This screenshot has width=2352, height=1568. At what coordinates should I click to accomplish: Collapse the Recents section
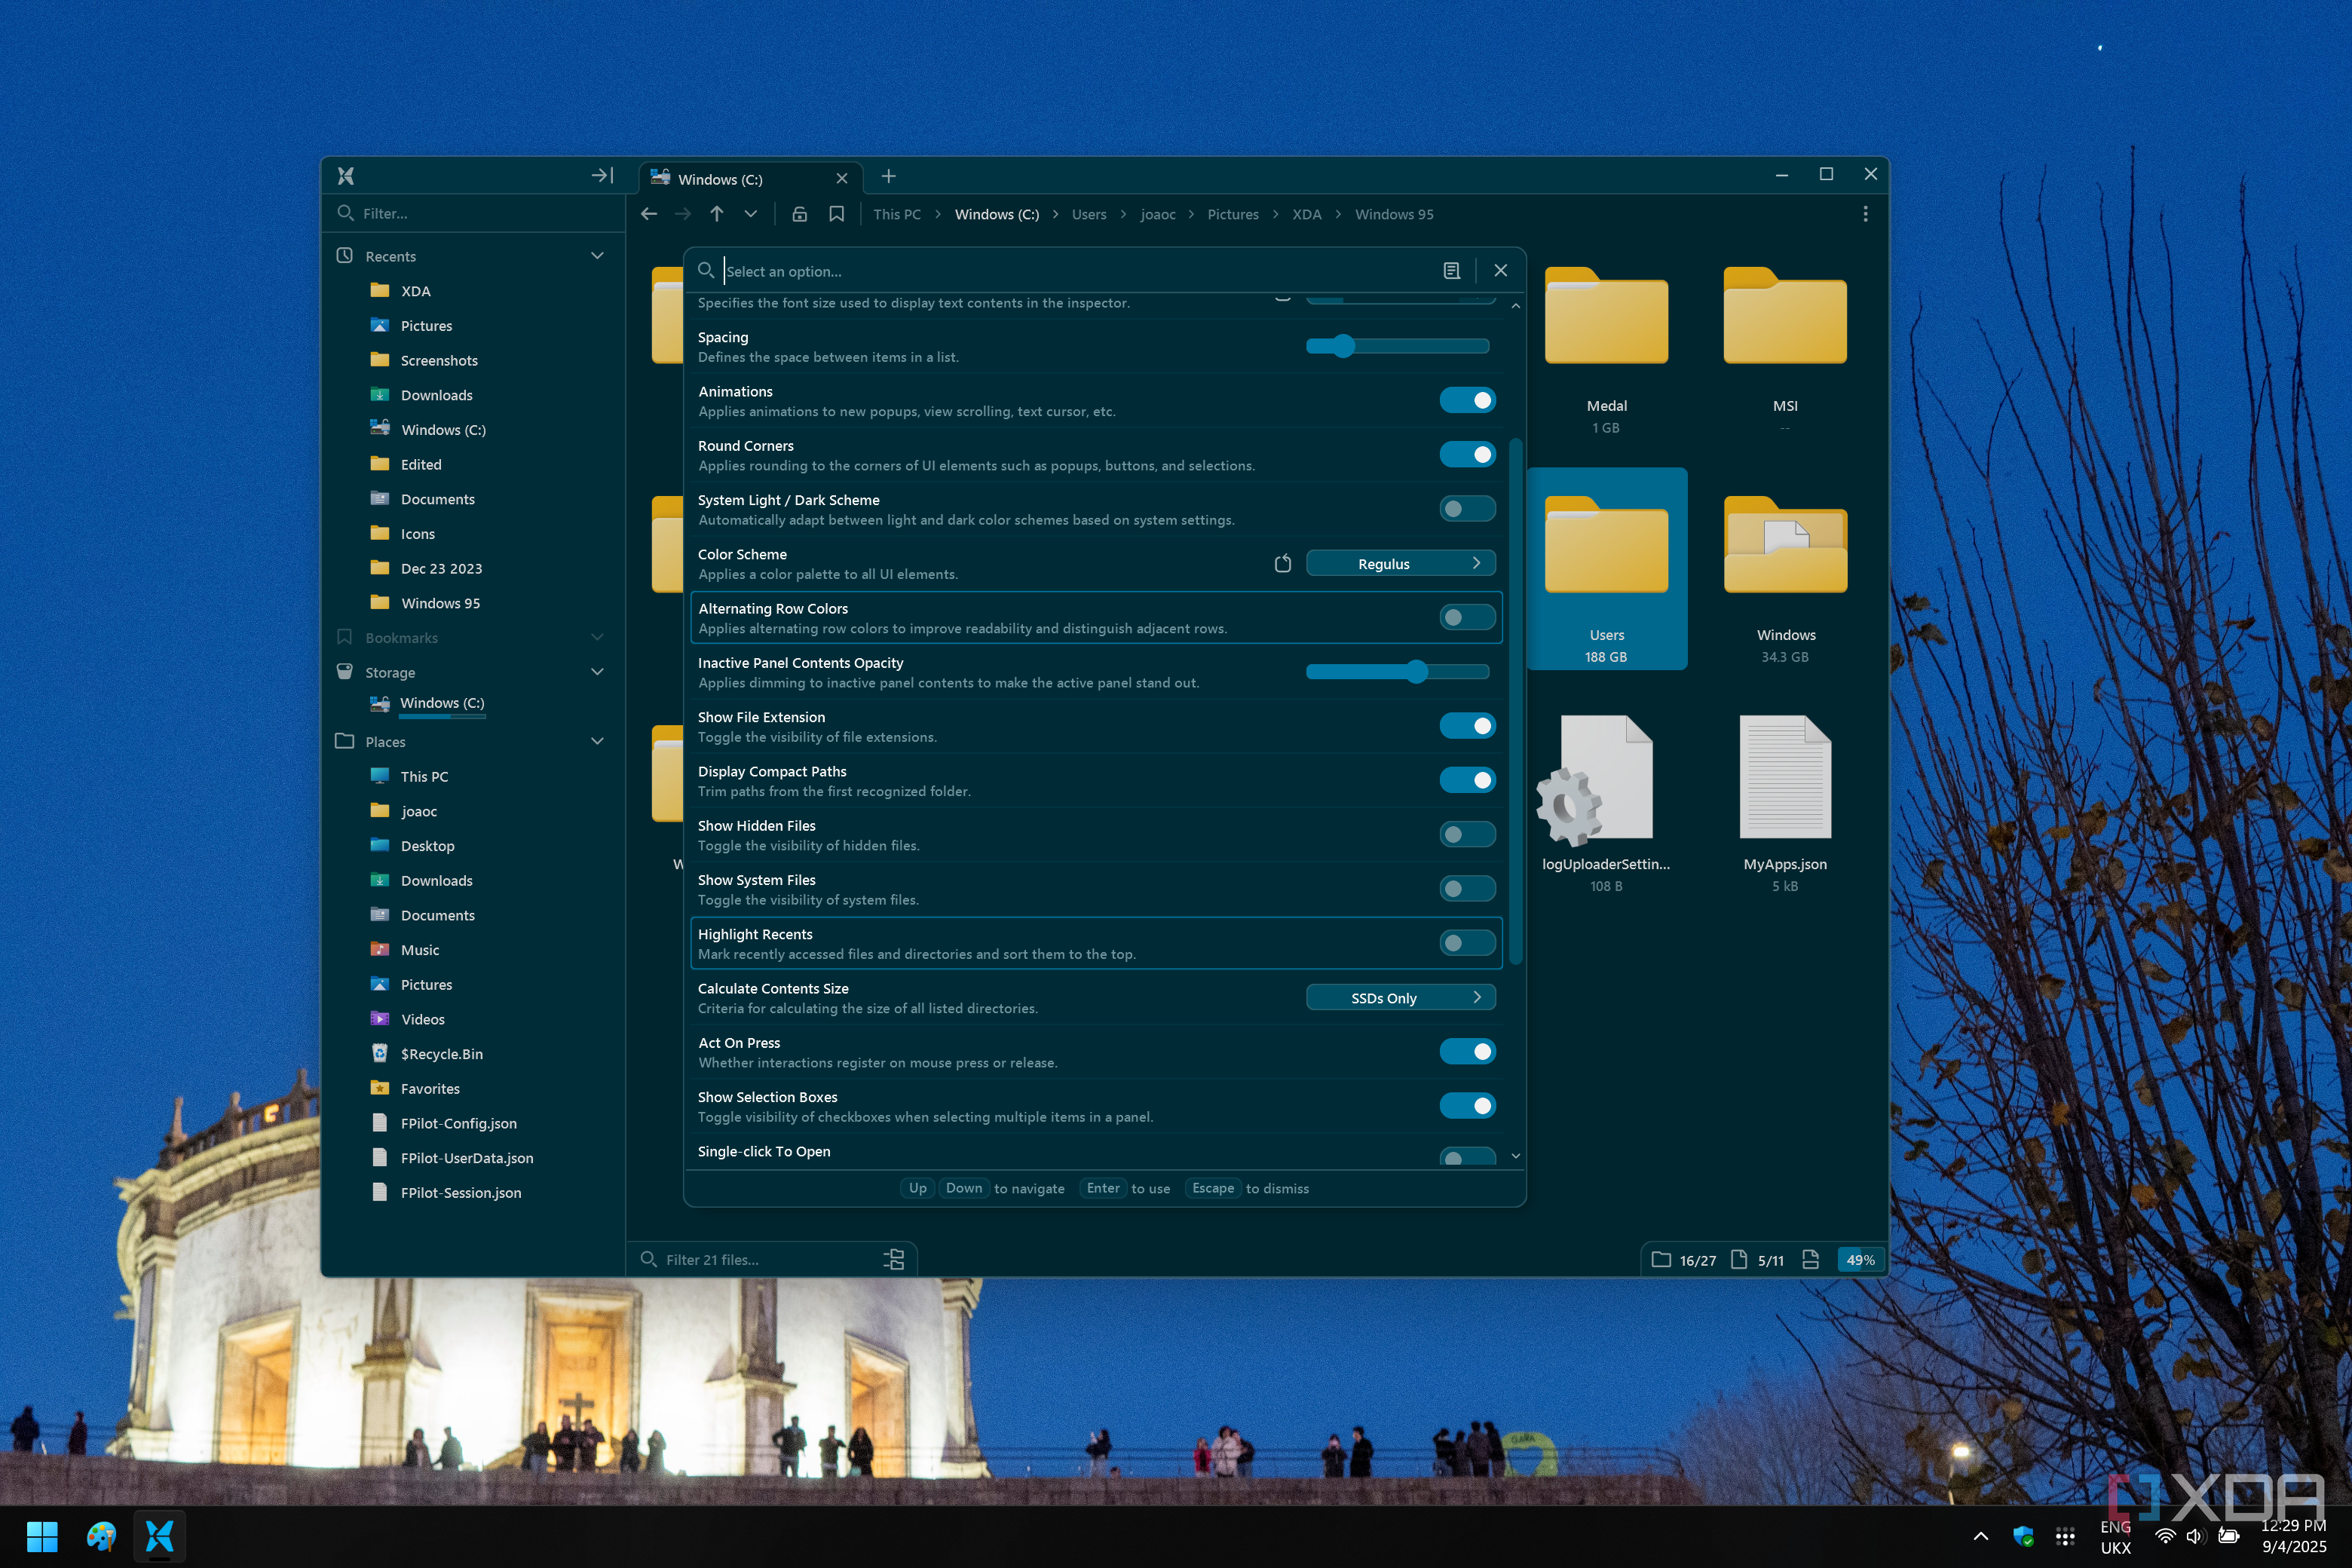(x=597, y=256)
